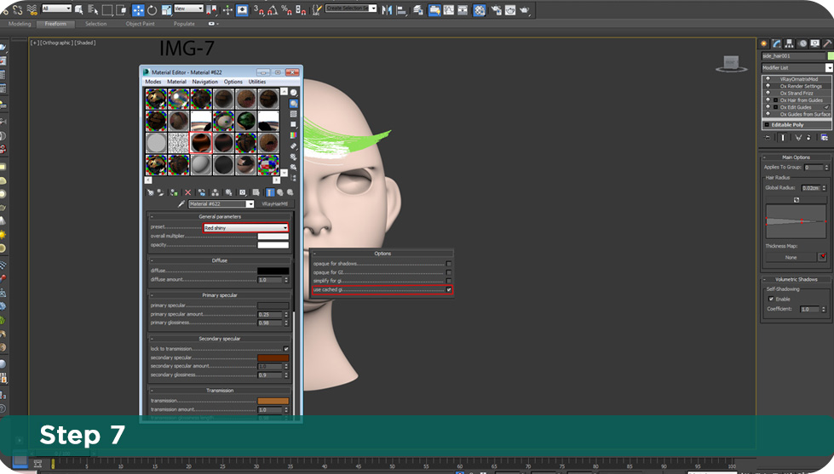
Task: Switch to the Freeform ribbon tab
Action: [x=55, y=24]
